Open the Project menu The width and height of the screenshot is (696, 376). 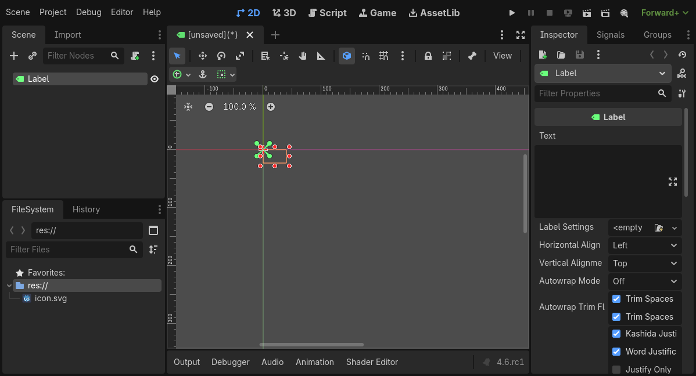(53, 12)
